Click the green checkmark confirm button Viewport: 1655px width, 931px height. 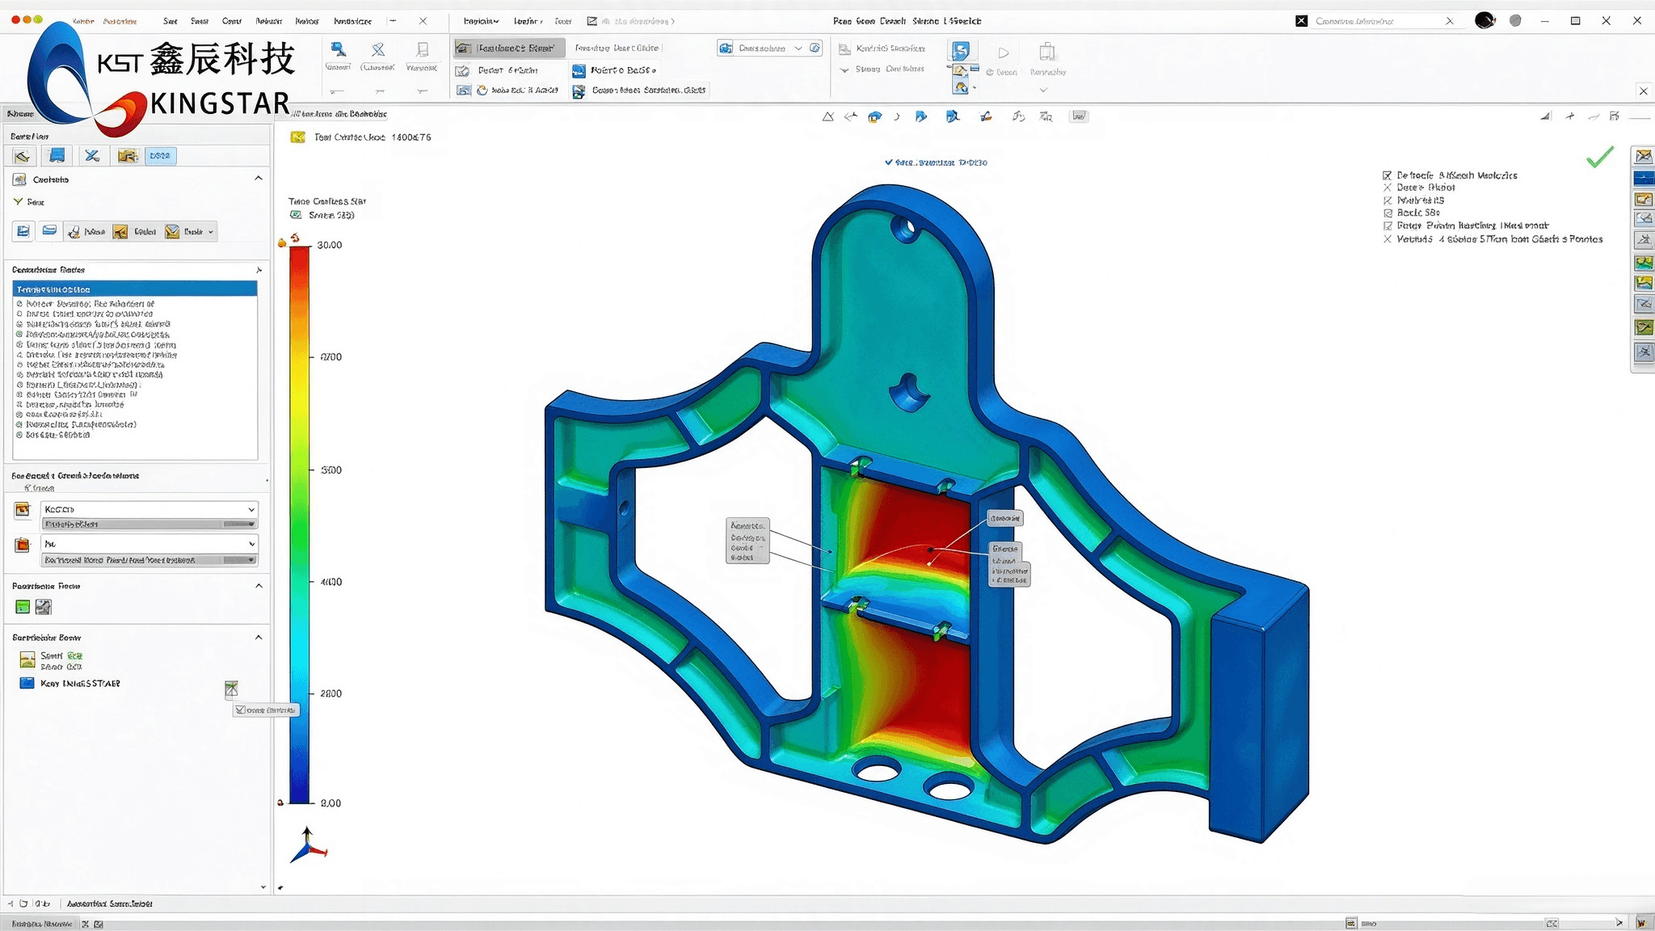pyautogui.click(x=1600, y=157)
